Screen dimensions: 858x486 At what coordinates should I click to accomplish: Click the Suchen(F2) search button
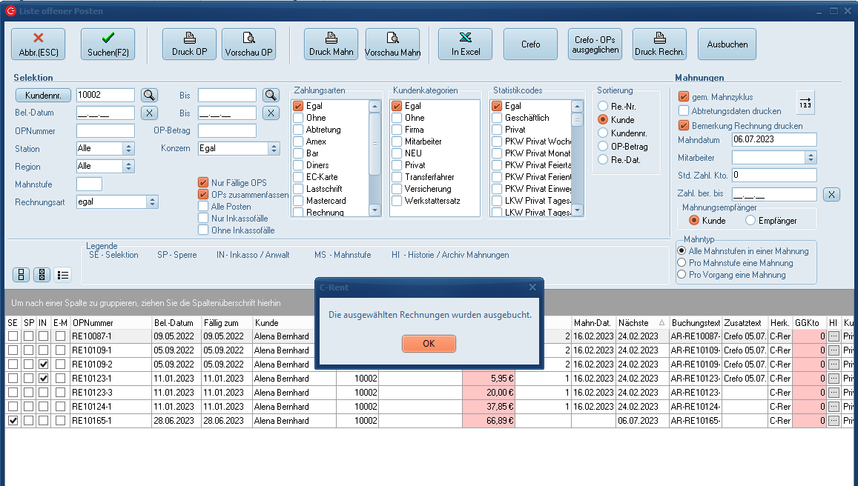pos(108,44)
